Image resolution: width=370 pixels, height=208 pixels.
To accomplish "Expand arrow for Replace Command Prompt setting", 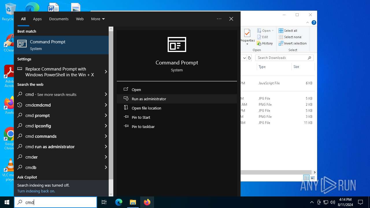I will pos(106,72).
